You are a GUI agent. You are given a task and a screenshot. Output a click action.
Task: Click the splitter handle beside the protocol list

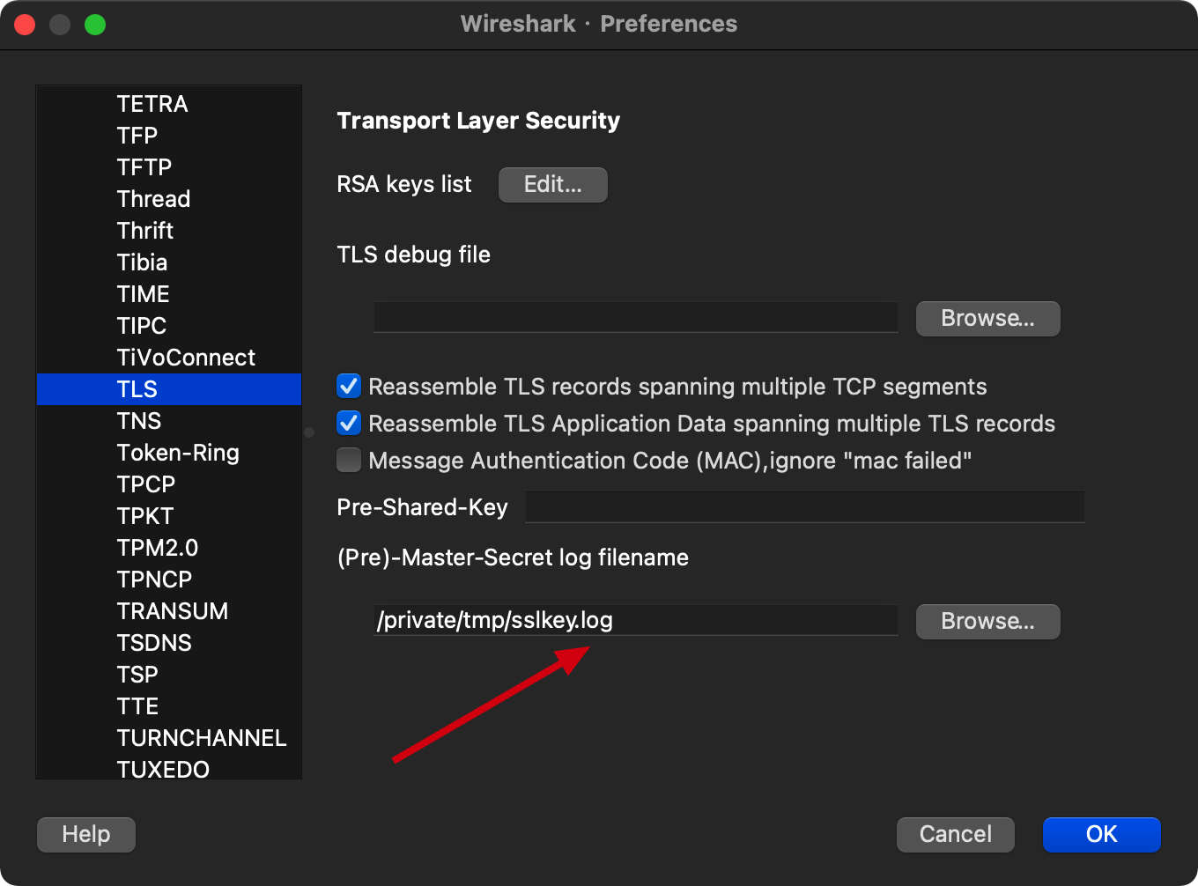pyautogui.click(x=309, y=432)
